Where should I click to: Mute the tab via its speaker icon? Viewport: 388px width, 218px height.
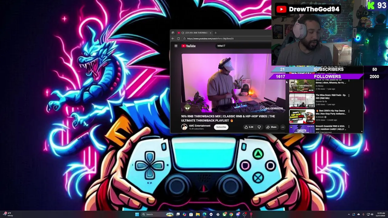point(182,33)
